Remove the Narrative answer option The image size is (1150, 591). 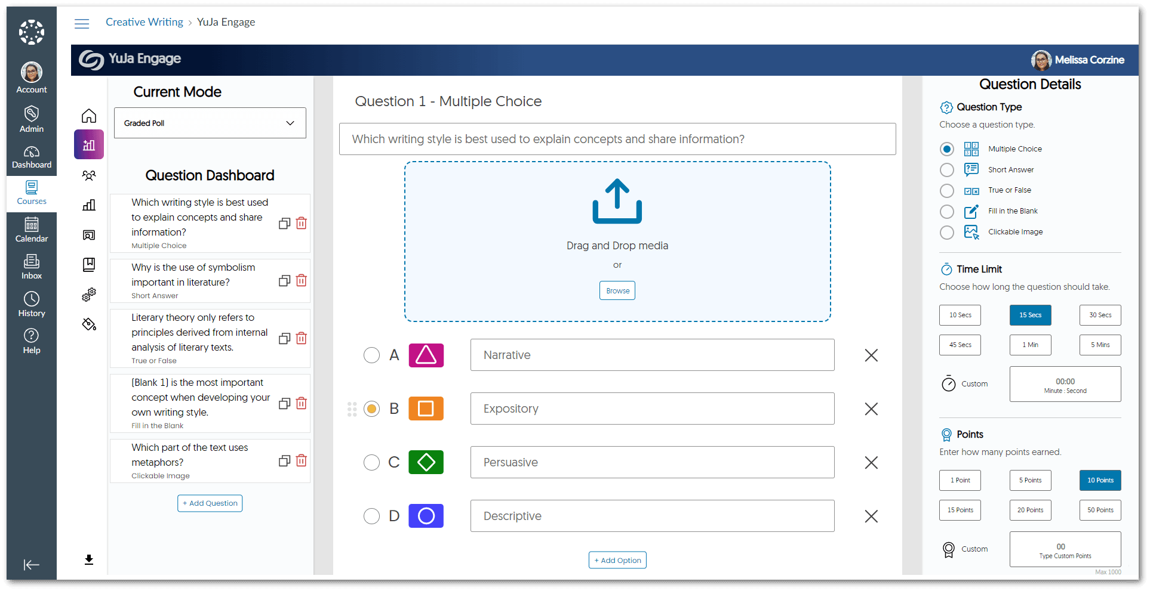pyautogui.click(x=871, y=355)
